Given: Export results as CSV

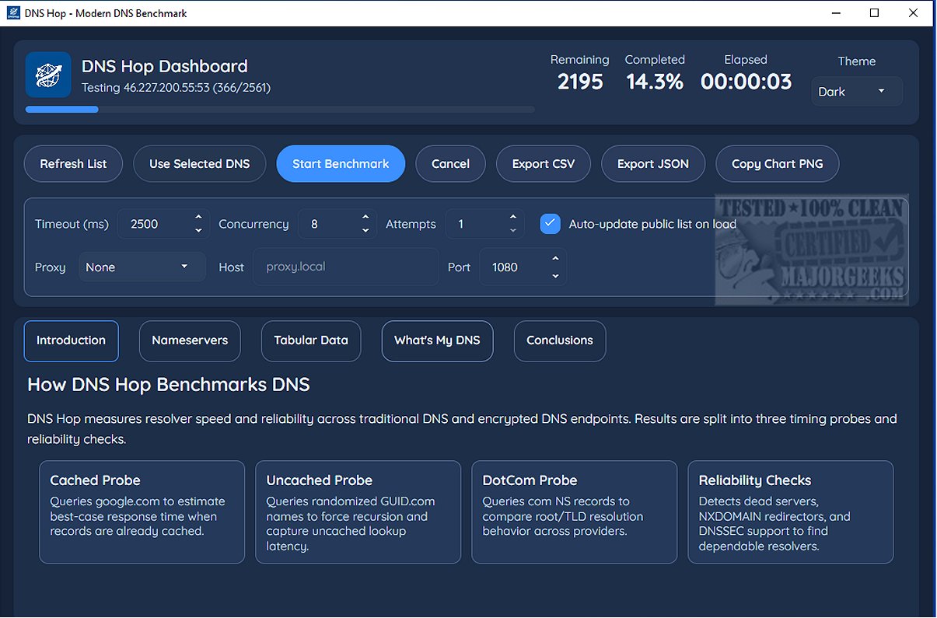Looking at the screenshot, I should click(x=543, y=164).
